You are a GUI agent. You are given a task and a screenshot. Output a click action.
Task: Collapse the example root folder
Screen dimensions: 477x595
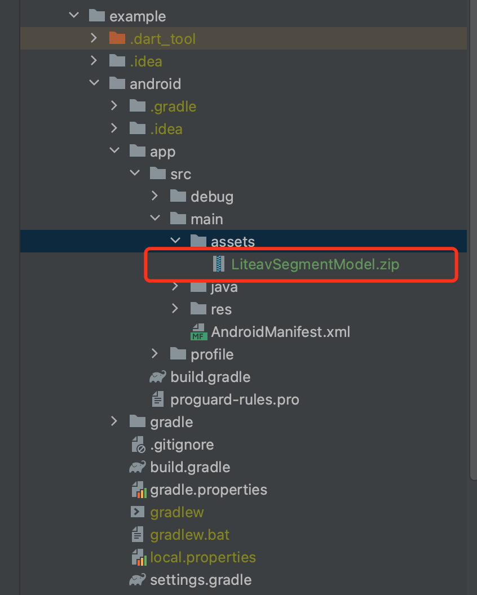74,16
